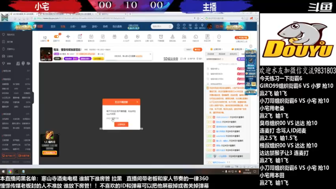This screenshot has height=189, width=336.
Task: Click the flame icon in the streamer toolbar
Action: click(126, 37)
